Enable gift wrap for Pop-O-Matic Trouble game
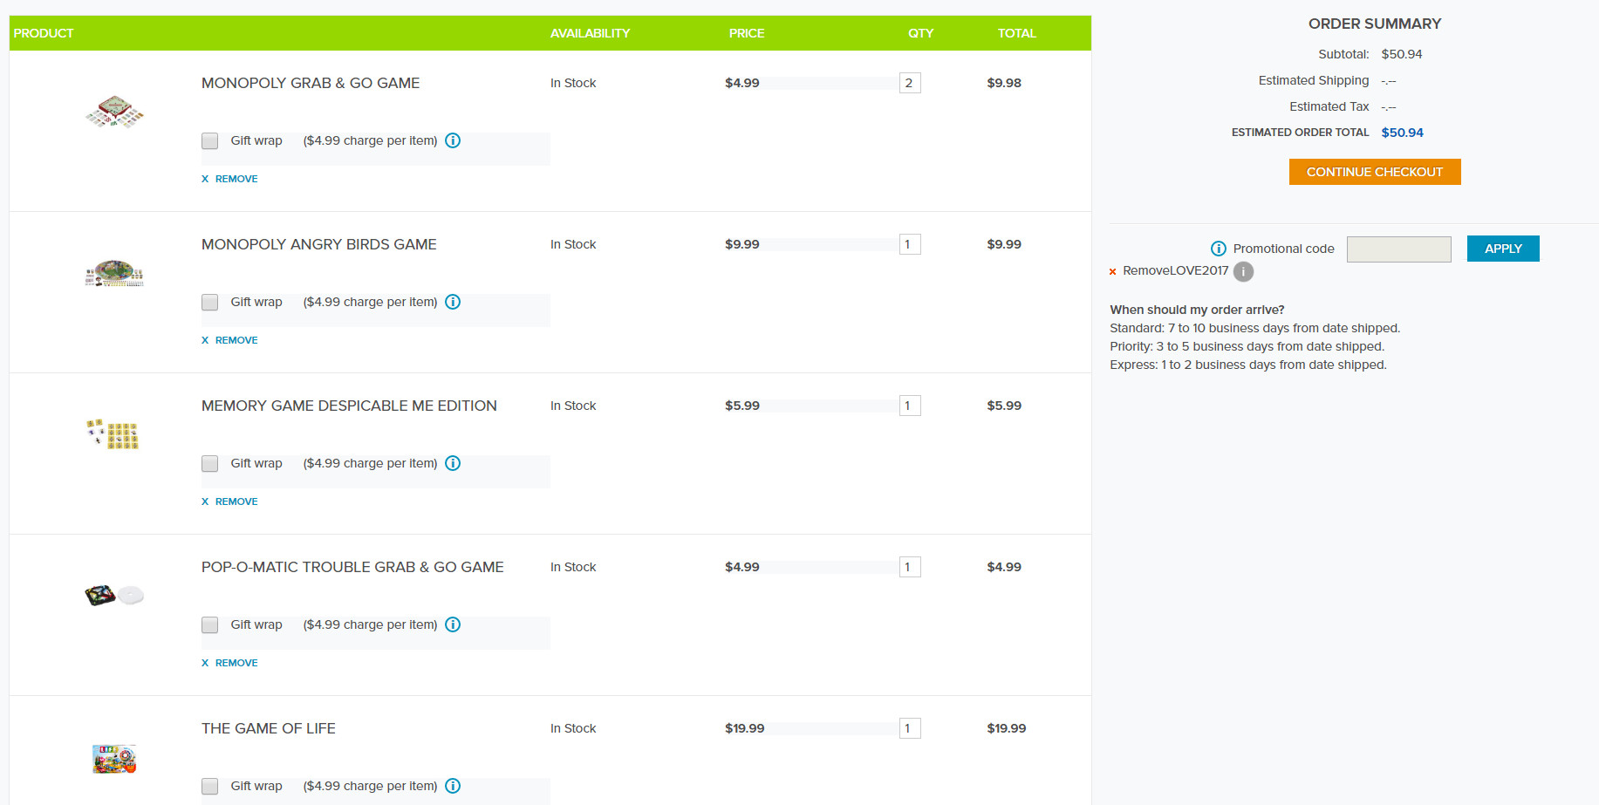The height and width of the screenshot is (805, 1599). (210, 624)
